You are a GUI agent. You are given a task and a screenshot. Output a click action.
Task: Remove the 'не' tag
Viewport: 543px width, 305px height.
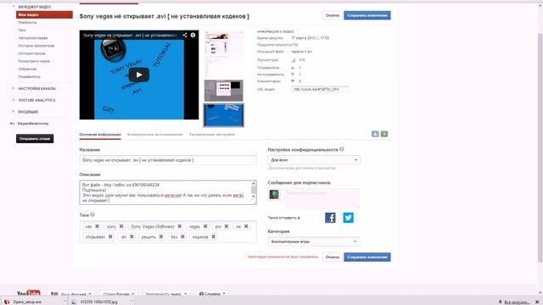pos(246,226)
